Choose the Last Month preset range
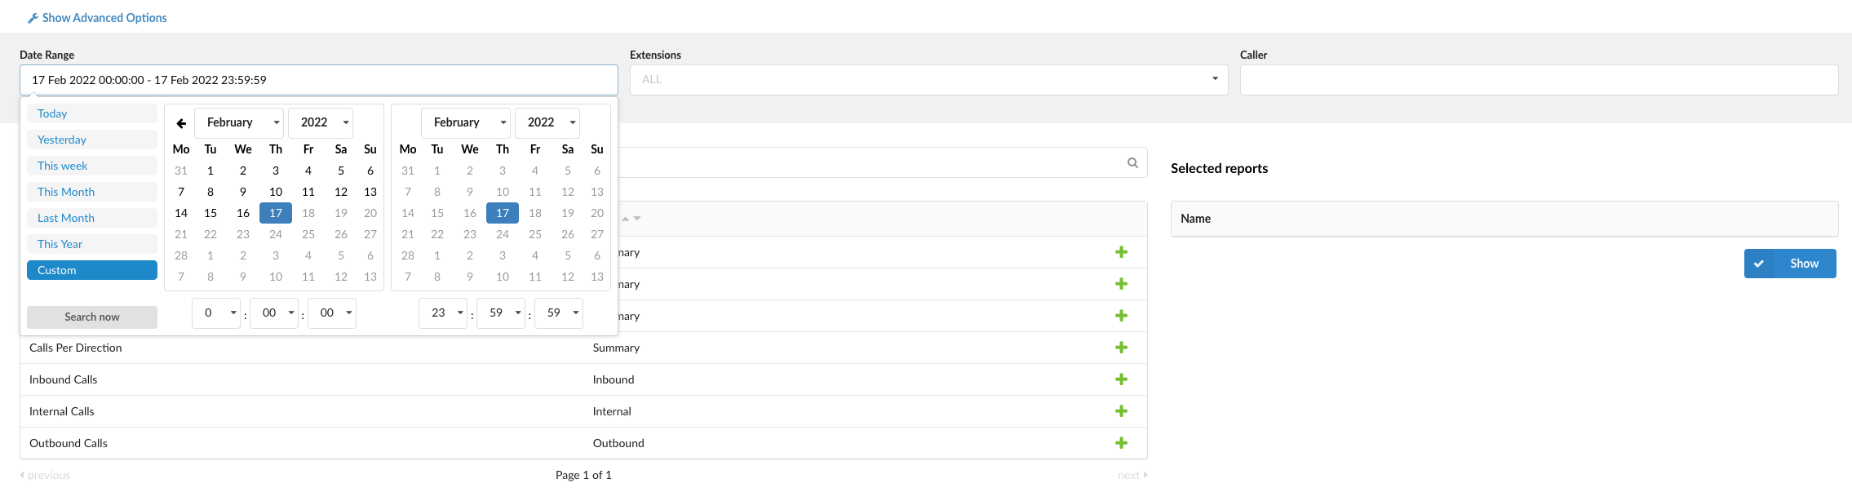 pos(92,218)
